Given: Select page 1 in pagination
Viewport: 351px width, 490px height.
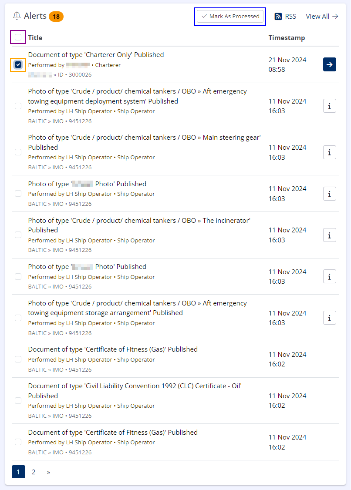Looking at the screenshot, I should coord(18,472).
